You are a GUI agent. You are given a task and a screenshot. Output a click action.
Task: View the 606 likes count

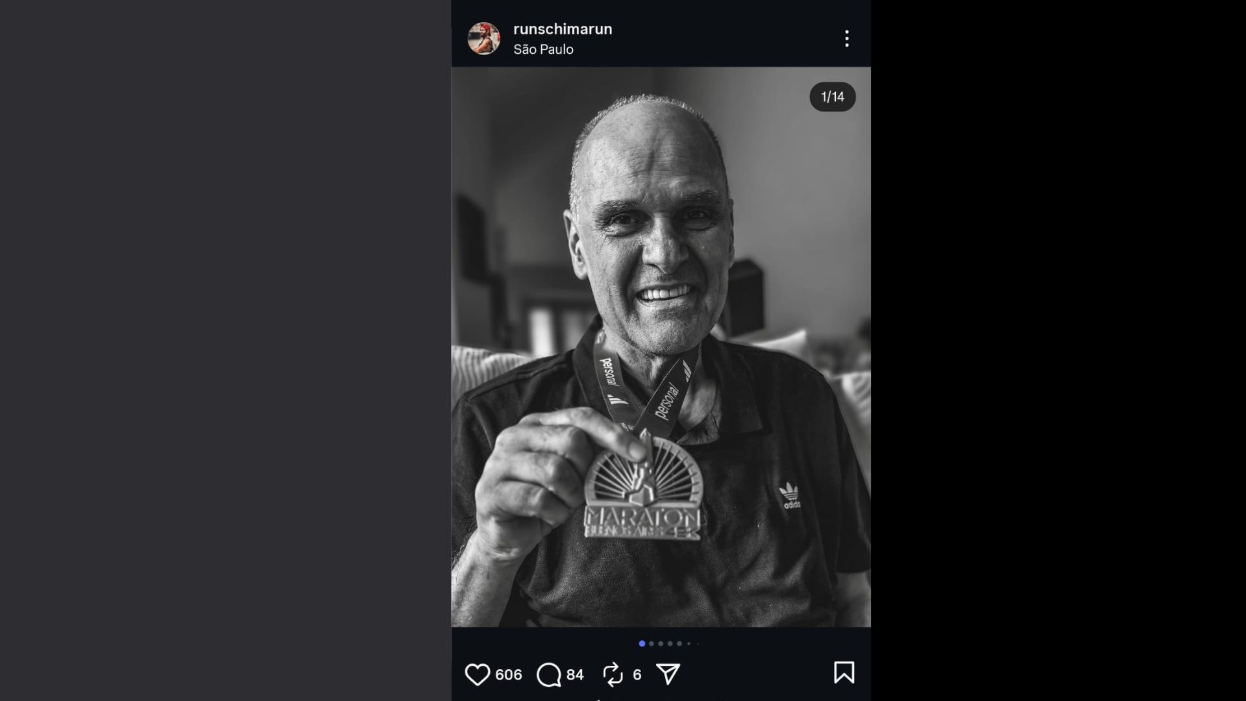(x=508, y=675)
